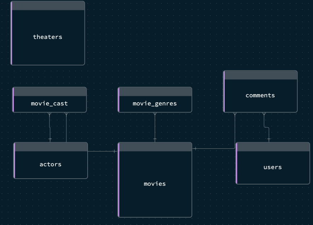Click the movie_genres label text
313x225 pixels.
pos(155,104)
